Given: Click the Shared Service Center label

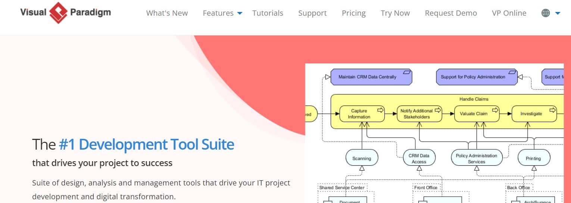Looking at the screenshot, I should (342, 188).
